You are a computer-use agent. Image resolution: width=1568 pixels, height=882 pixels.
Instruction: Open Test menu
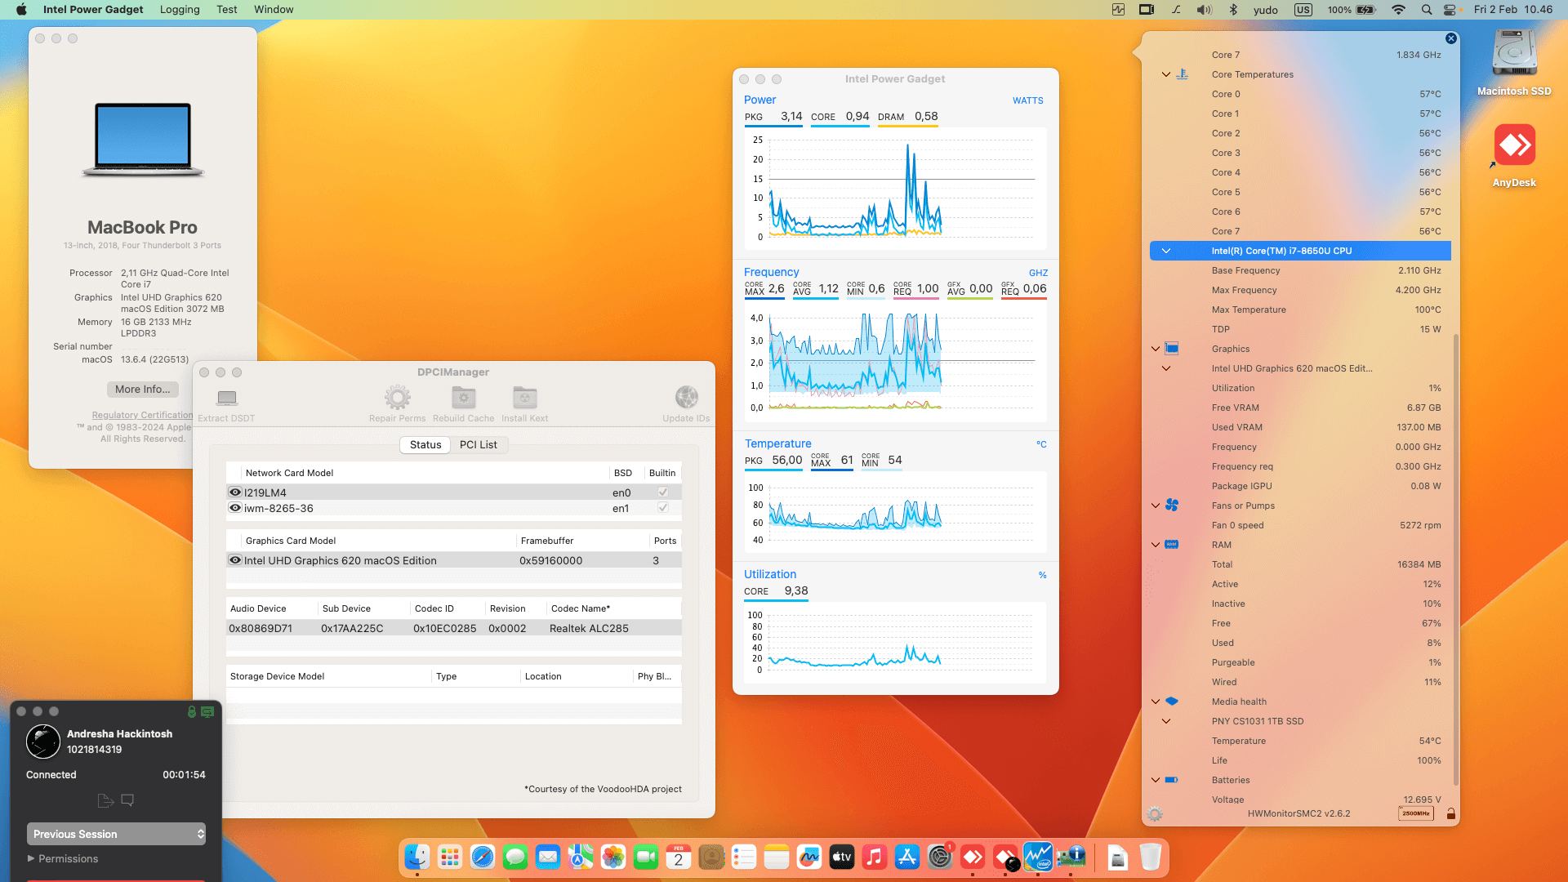(227, 10)
